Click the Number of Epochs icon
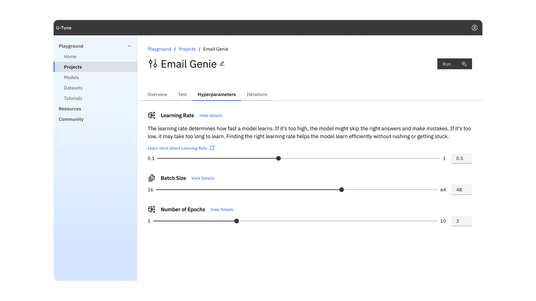 152,209
